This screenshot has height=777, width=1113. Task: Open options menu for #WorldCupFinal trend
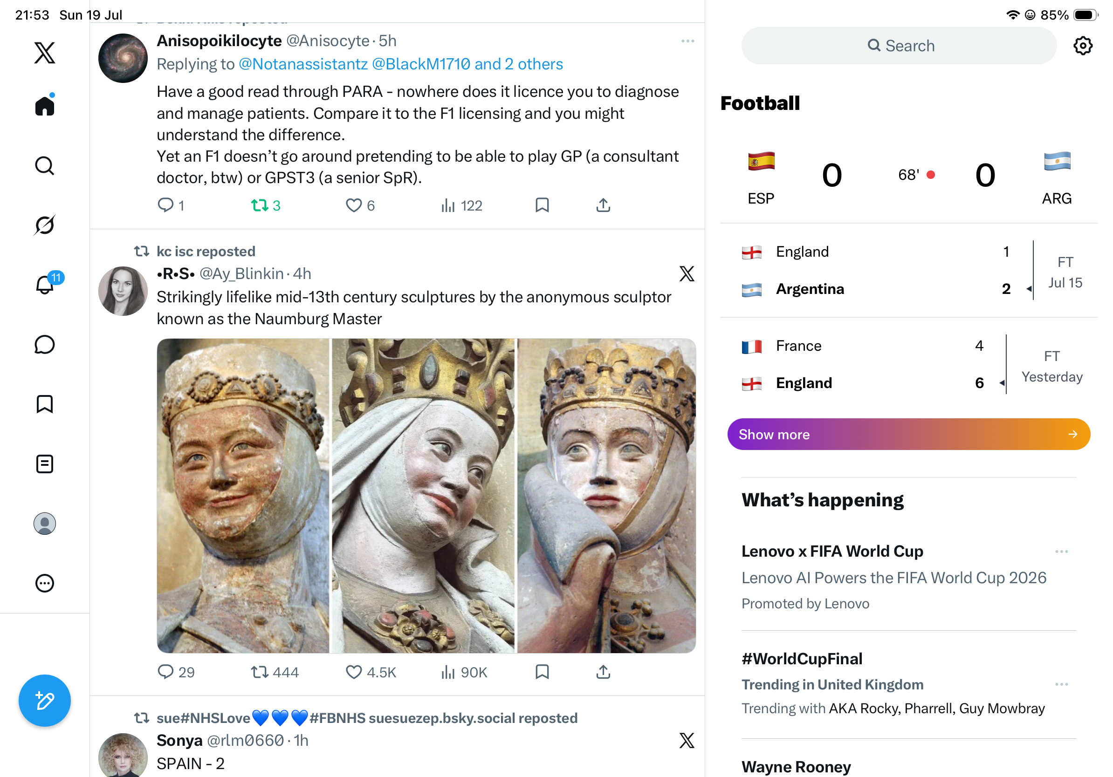(1062, 684)
